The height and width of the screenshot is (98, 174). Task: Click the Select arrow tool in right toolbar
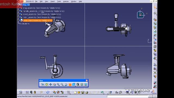click(x=155, y=7)
